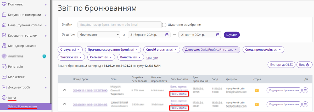This screenshot has height=112, width=314.
Task: Open the Статус: всі filter dropdown
Action: click(x=70, y=50)
